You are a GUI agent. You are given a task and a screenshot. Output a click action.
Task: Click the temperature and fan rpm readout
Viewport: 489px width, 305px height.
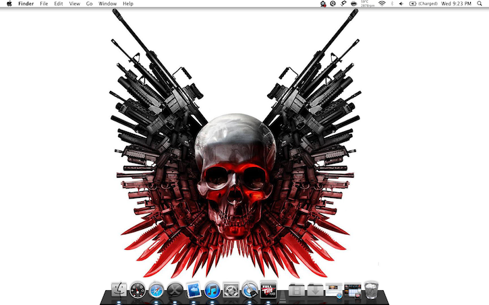pyautogui.click(x=368, y=4)
